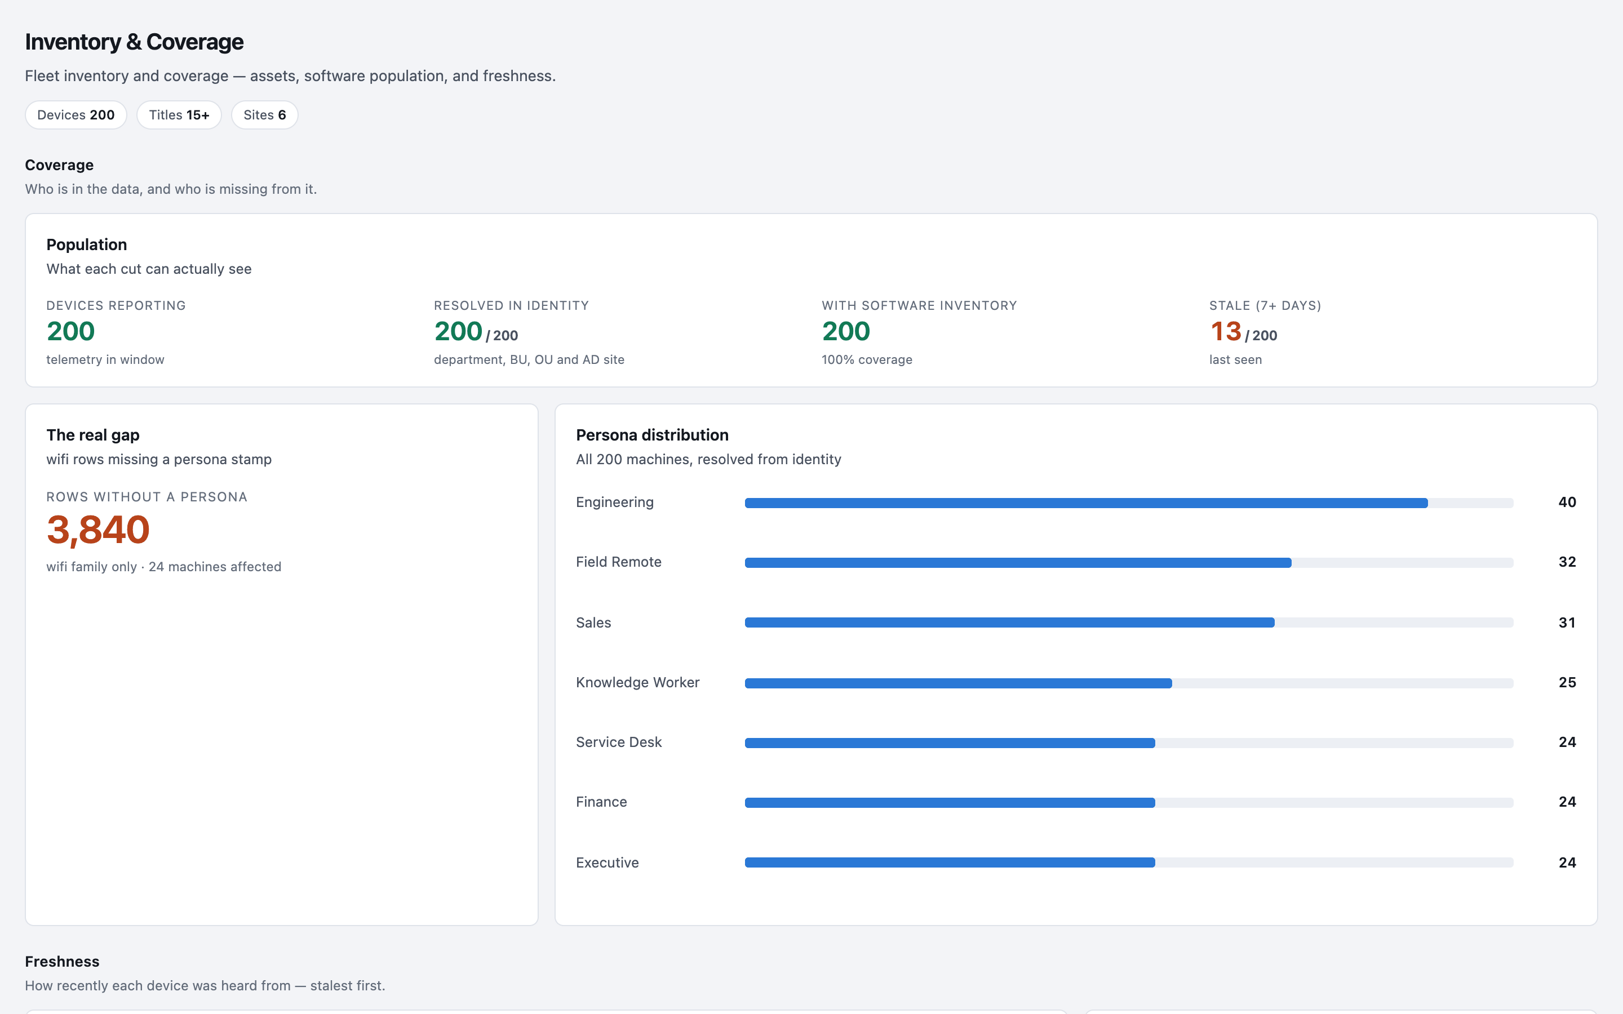The width and height of the screenshot is (1623, 1014).
Task: Click the Sites 6 pill
Action: point(264,115)
